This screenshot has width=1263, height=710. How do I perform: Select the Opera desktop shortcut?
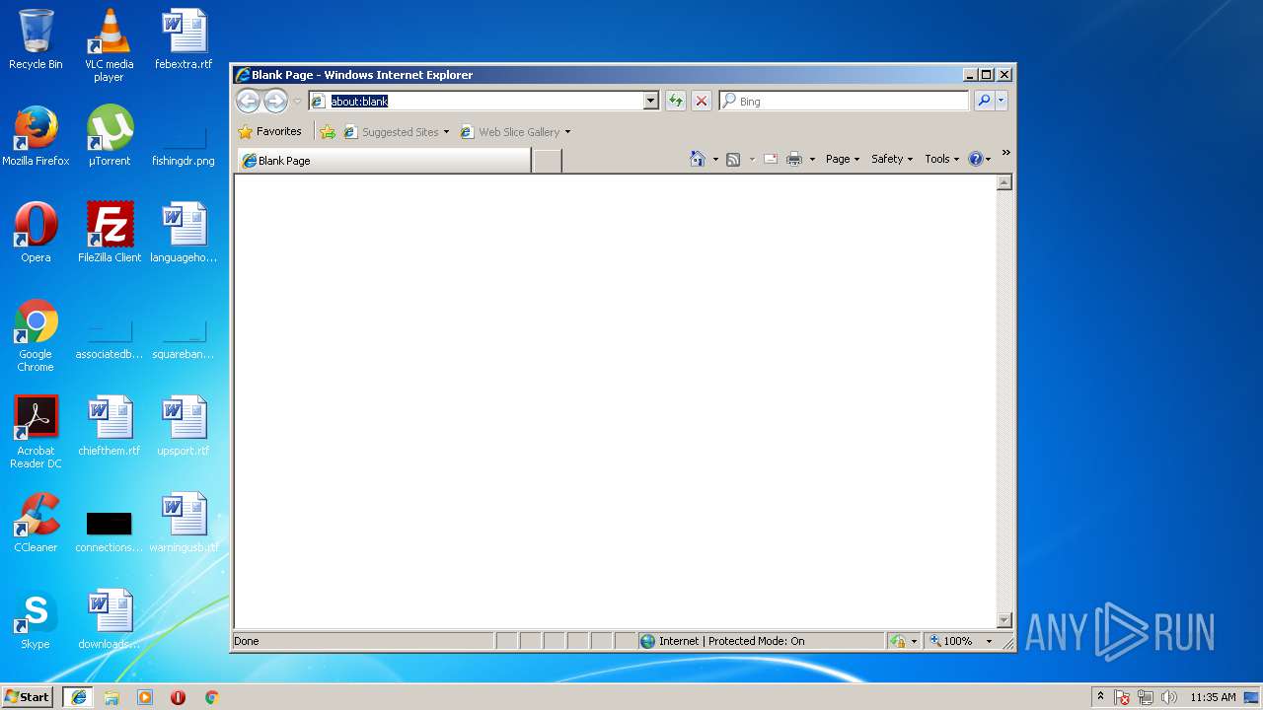coord(36,233)
